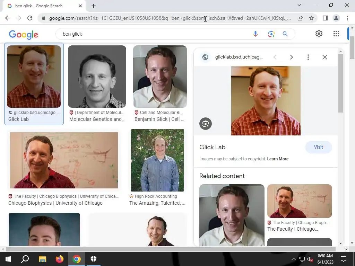Click the muted volume icon in tray

(310, 259)
